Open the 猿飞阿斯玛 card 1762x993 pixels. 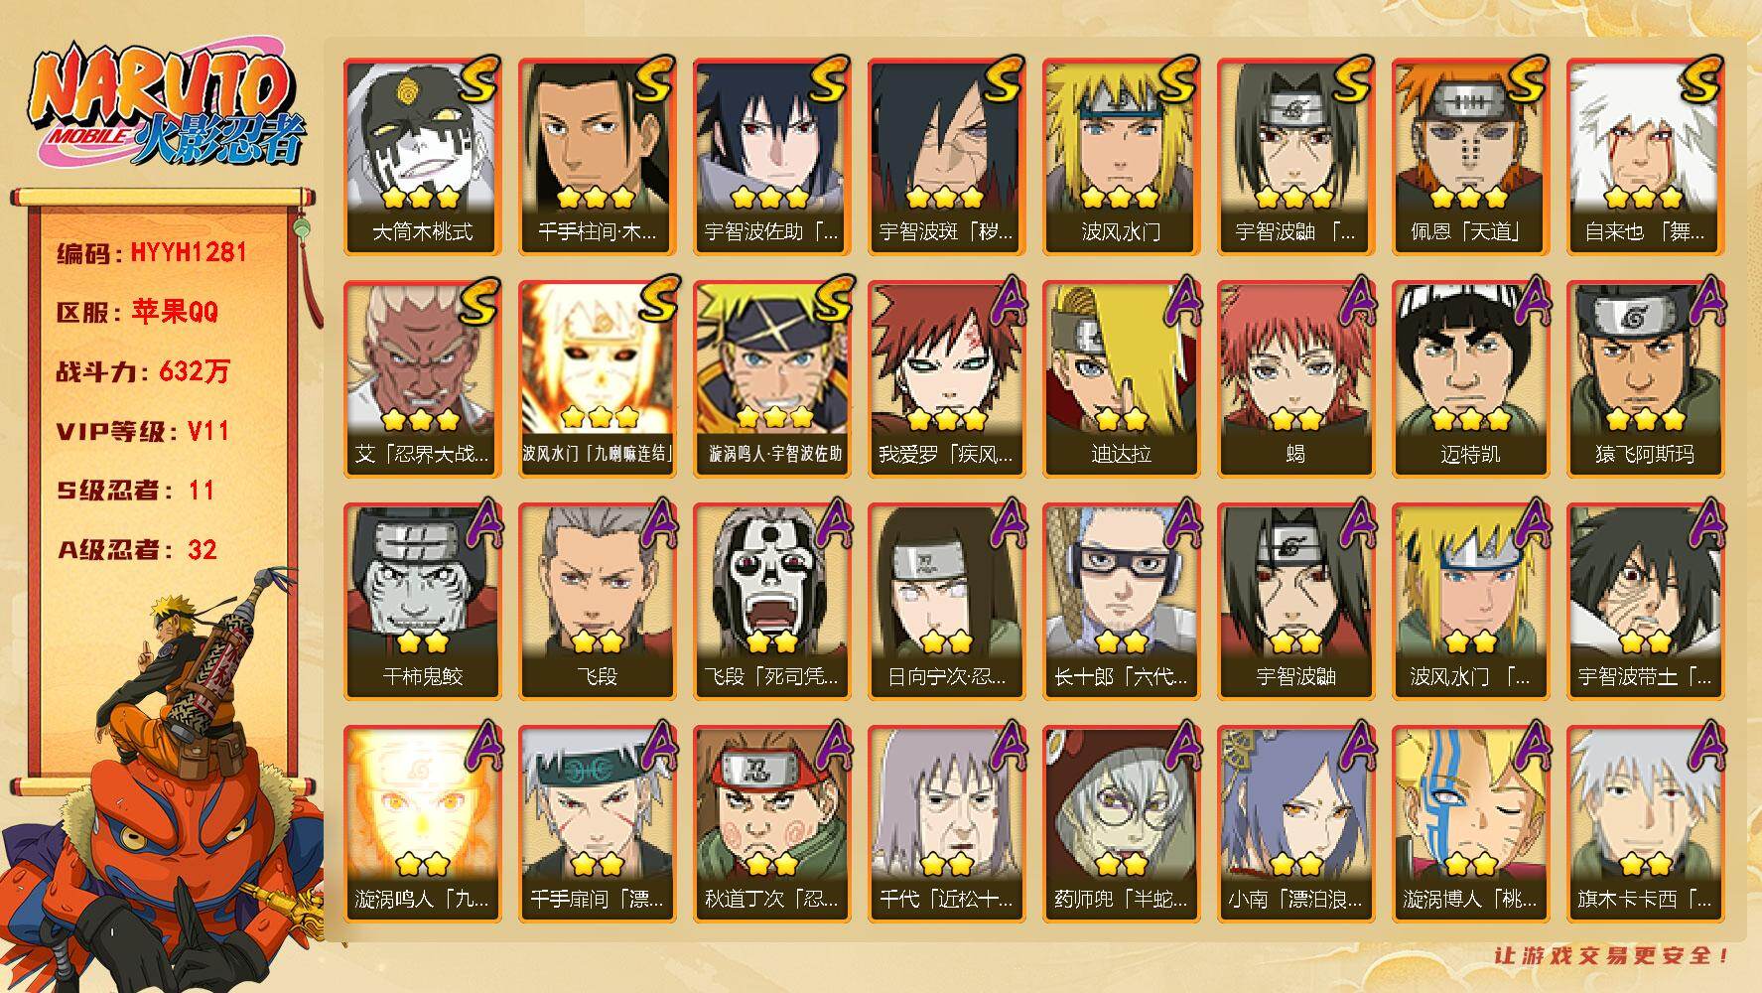click(1645, 379)
